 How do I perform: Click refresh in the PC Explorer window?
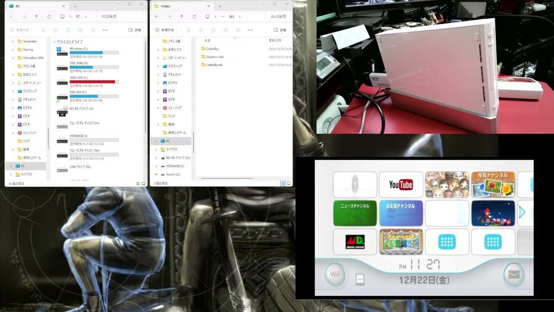[x=49, y=16]
